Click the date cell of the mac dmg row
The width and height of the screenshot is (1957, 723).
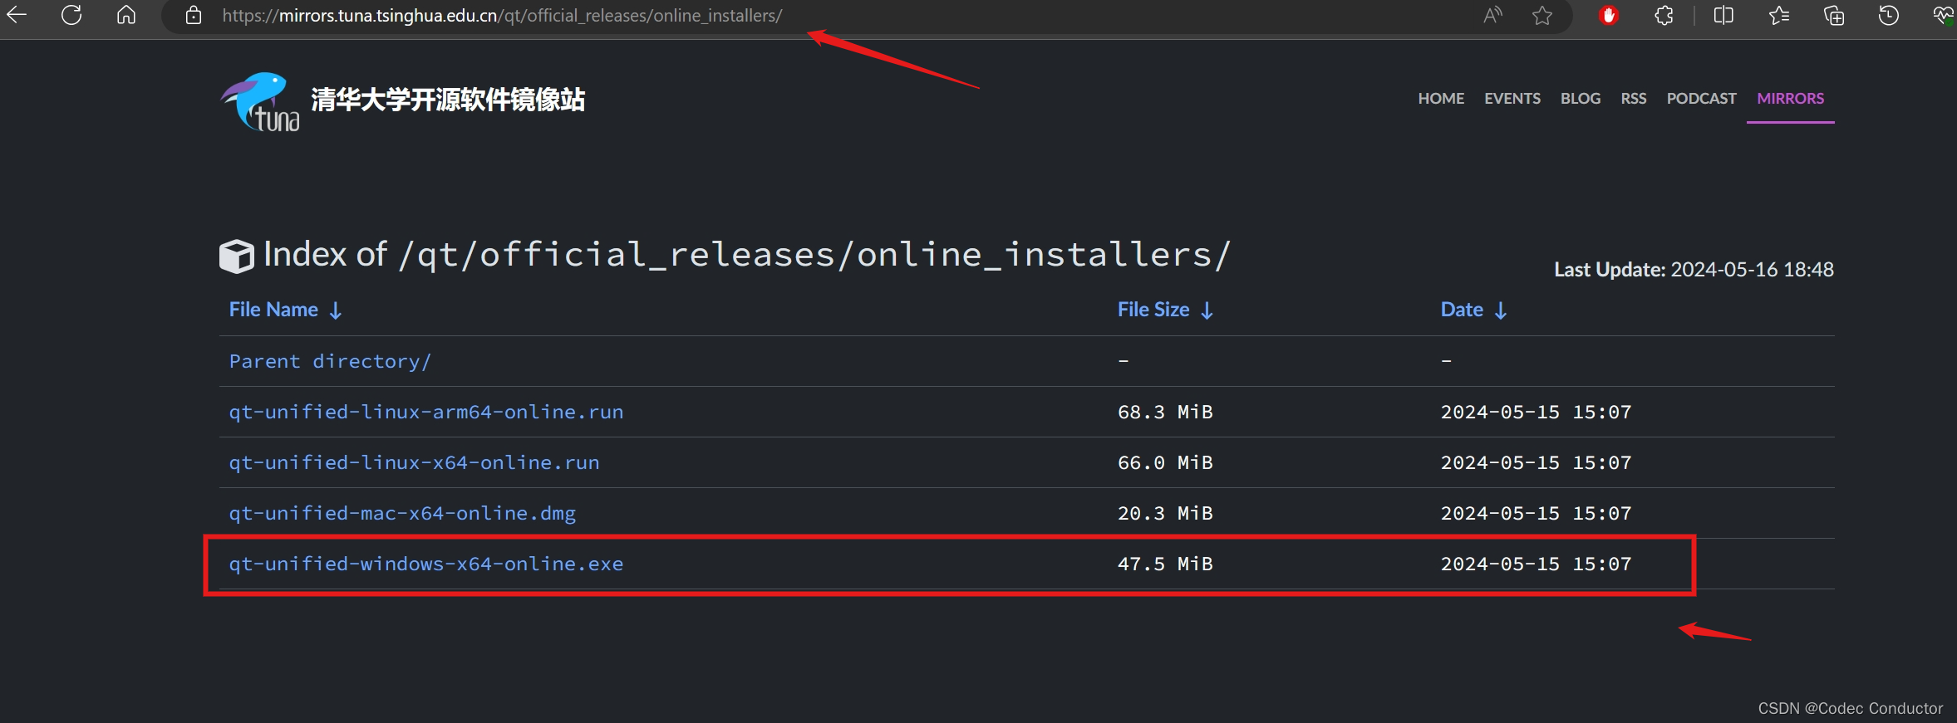[x=1536, y=513]
